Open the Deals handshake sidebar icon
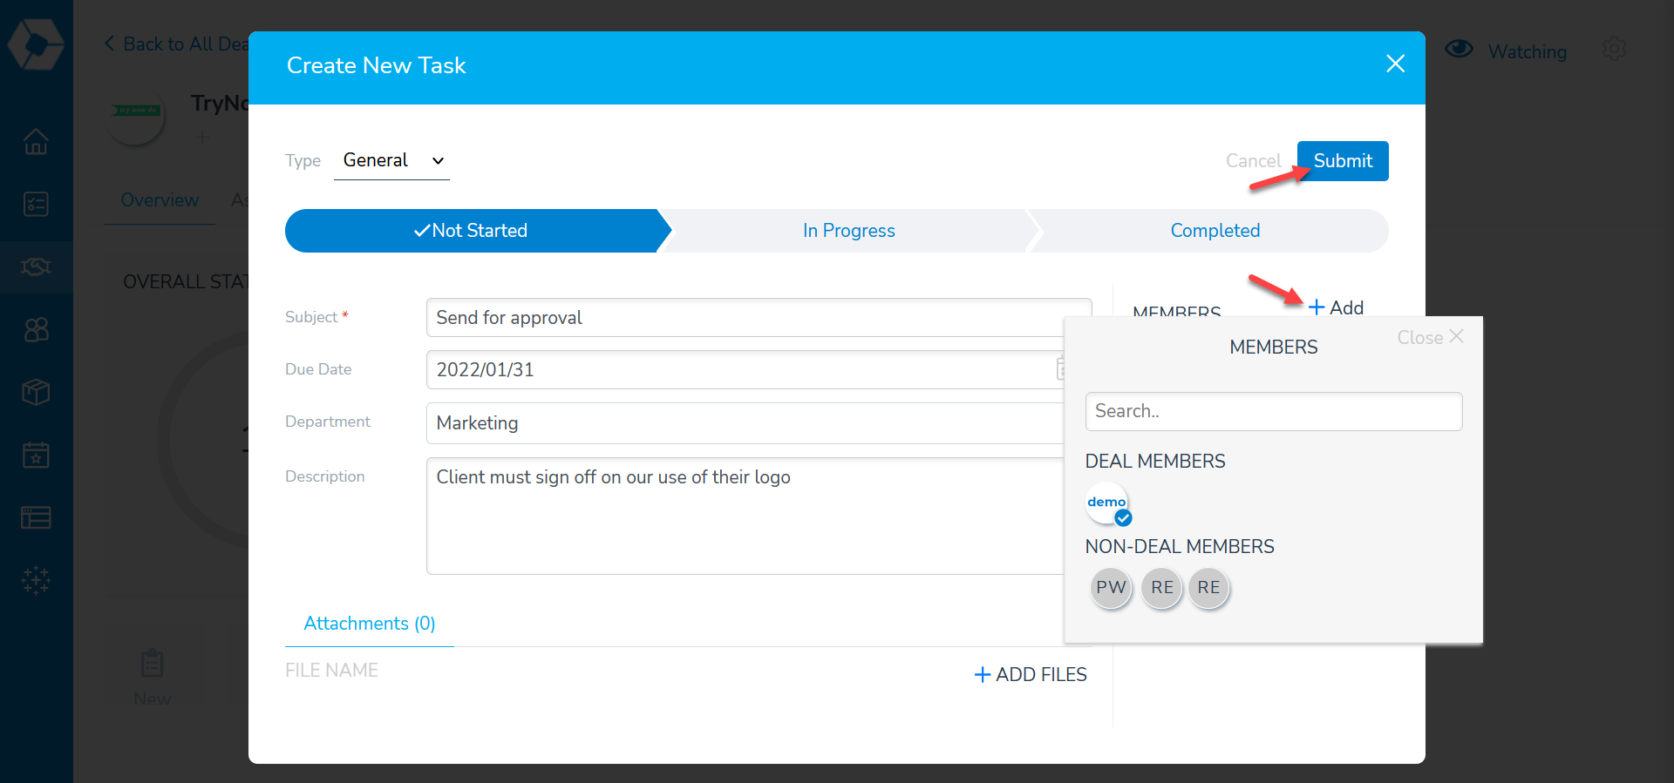 pos(36,267)
